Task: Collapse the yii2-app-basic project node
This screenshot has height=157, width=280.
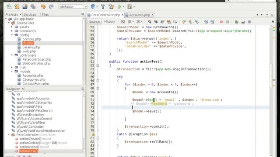Action: (6, 19)
